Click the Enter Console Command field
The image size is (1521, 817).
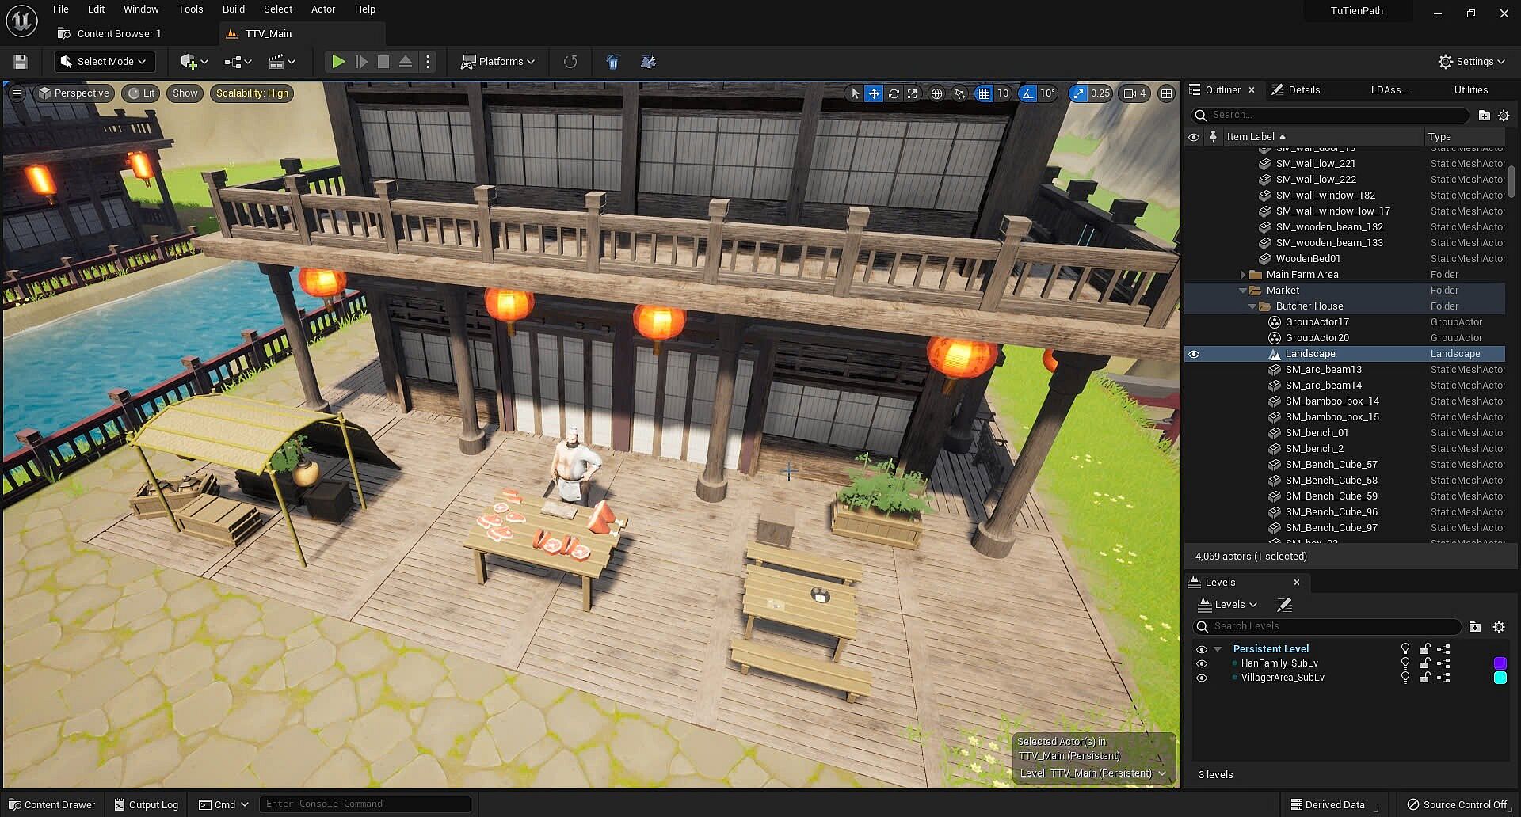[x=364, y=804]
